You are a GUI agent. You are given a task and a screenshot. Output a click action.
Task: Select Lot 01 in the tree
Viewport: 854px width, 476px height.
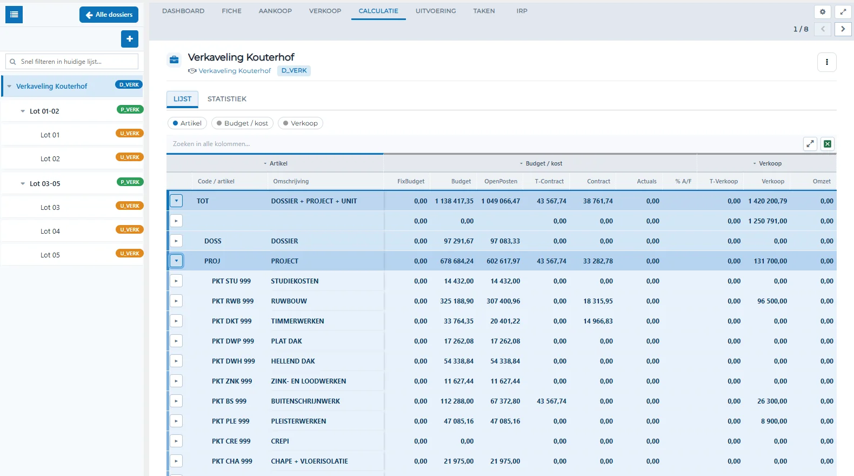tap(50, 135)
